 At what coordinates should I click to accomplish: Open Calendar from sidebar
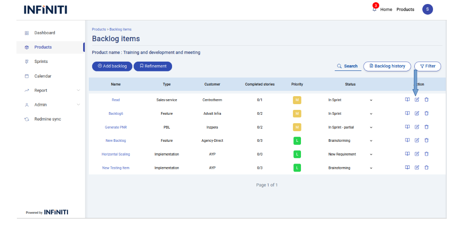(x=42, y=76)
